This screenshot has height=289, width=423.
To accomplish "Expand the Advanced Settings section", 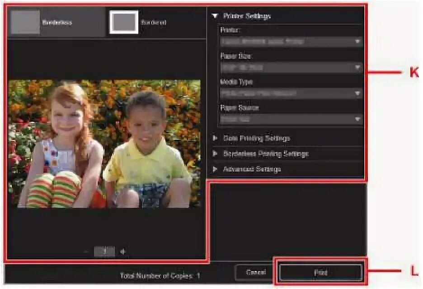I will click(215, 169).
